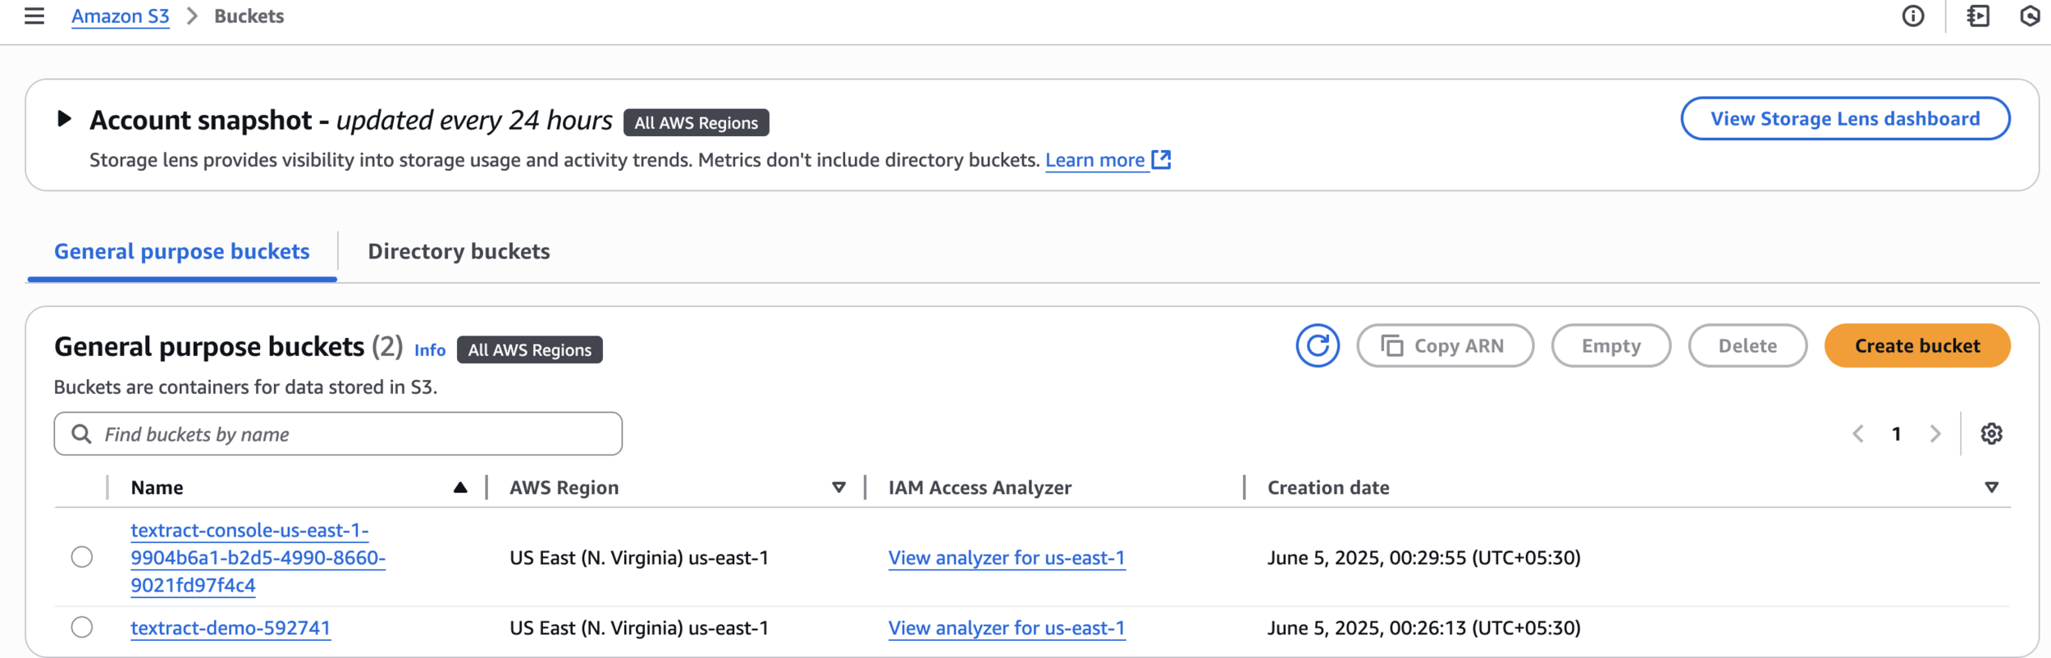
Task: Click All AWS Regions badge beside buckets heading
Action: click(x=529, y=350)
